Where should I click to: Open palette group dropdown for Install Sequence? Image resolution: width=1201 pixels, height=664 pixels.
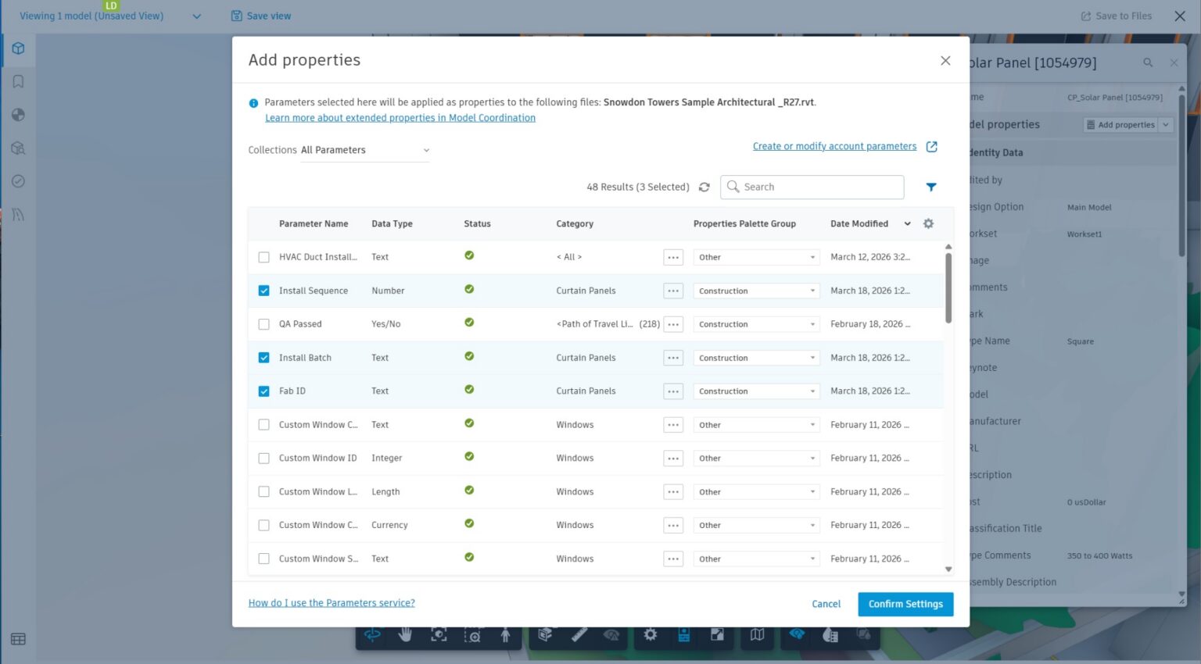tap(756, 291)
